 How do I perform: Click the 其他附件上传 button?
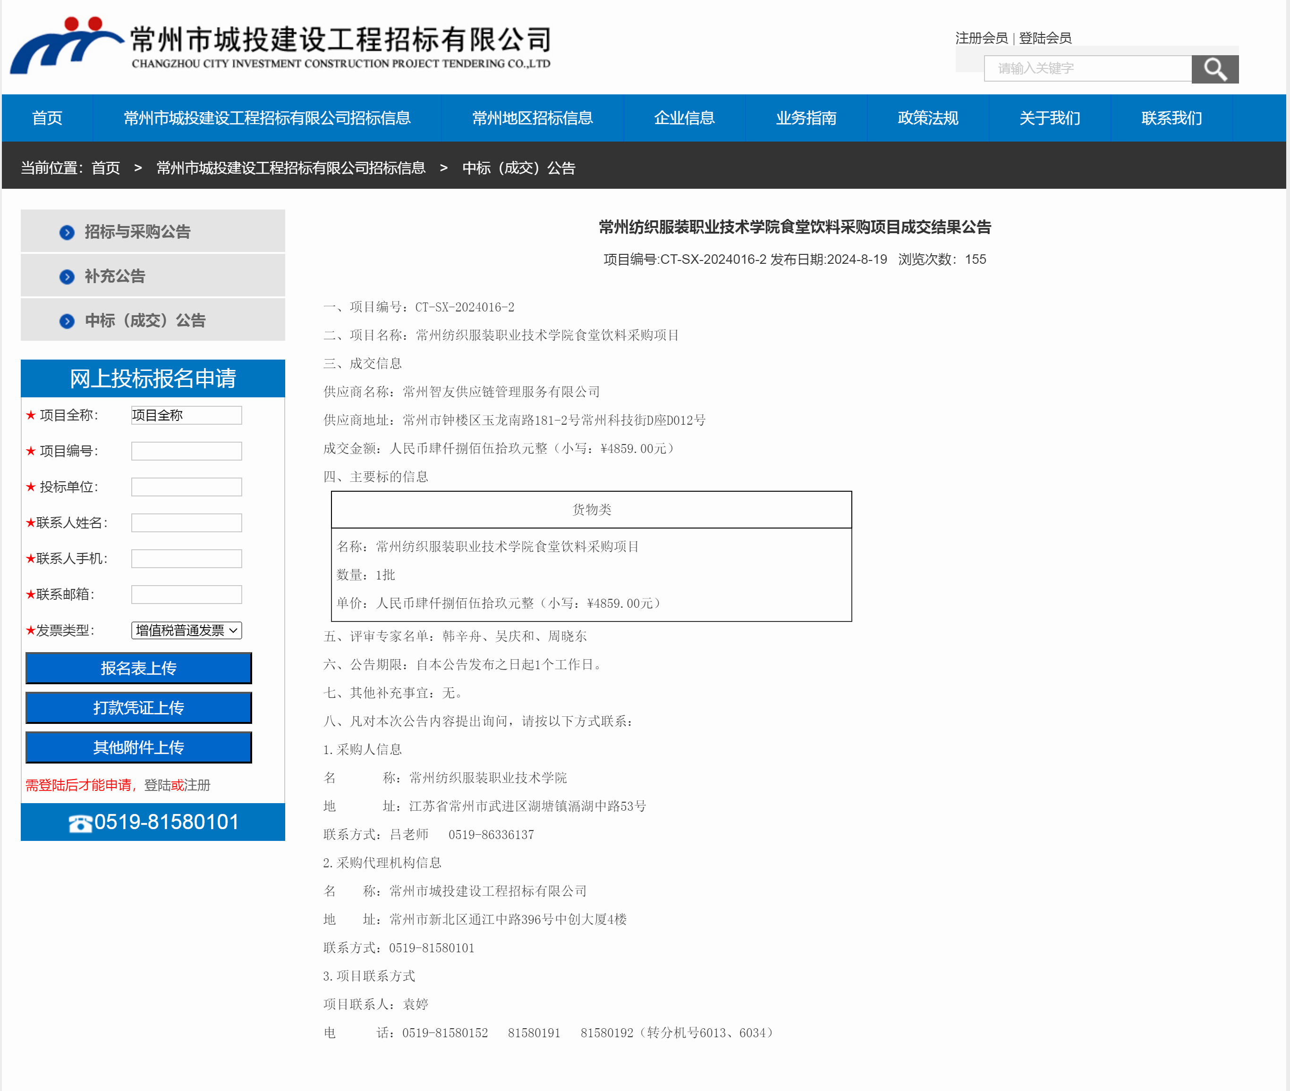tap(139, 747)
